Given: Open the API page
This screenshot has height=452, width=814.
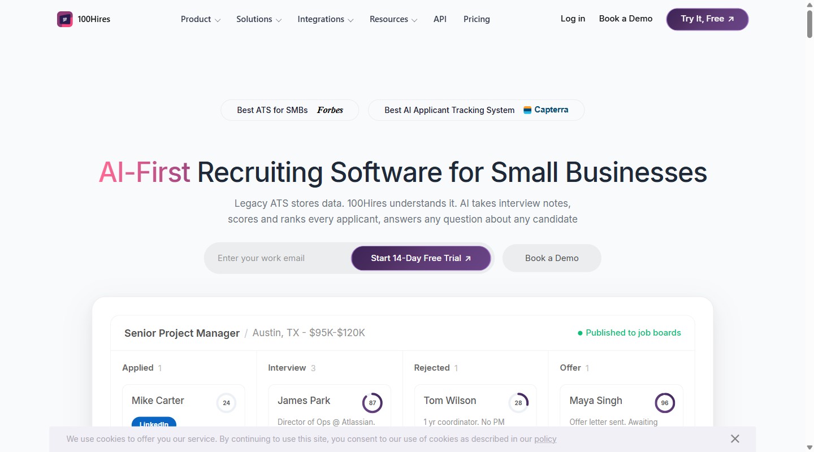Looking at the screenshot, I should point(440,19).
